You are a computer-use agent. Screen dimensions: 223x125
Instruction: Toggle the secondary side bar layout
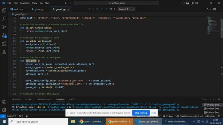(192, 3)
